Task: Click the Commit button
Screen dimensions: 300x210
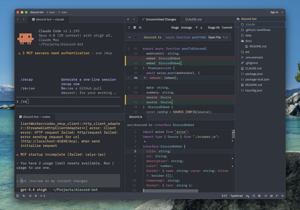Action: coord(227,27)
